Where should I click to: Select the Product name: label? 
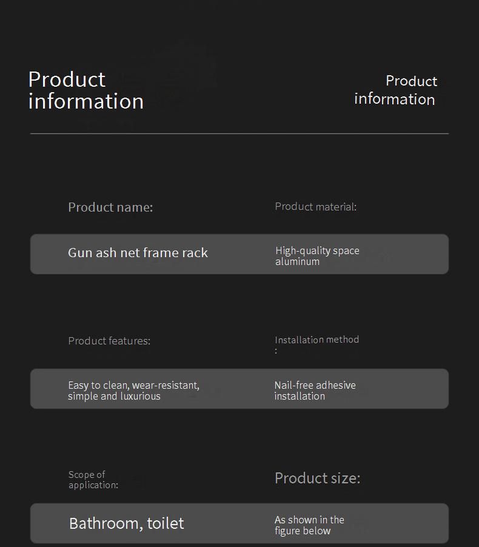click(110, 207)
